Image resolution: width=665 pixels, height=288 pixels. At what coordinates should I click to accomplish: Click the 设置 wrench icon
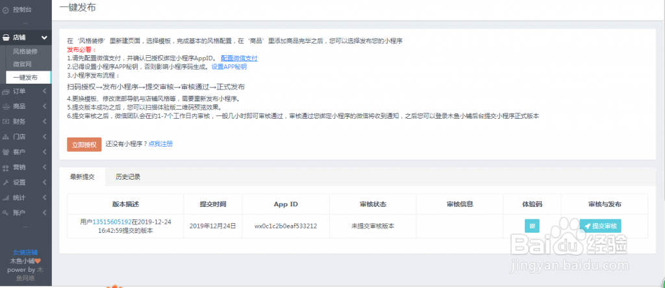(x=6, y=182)
